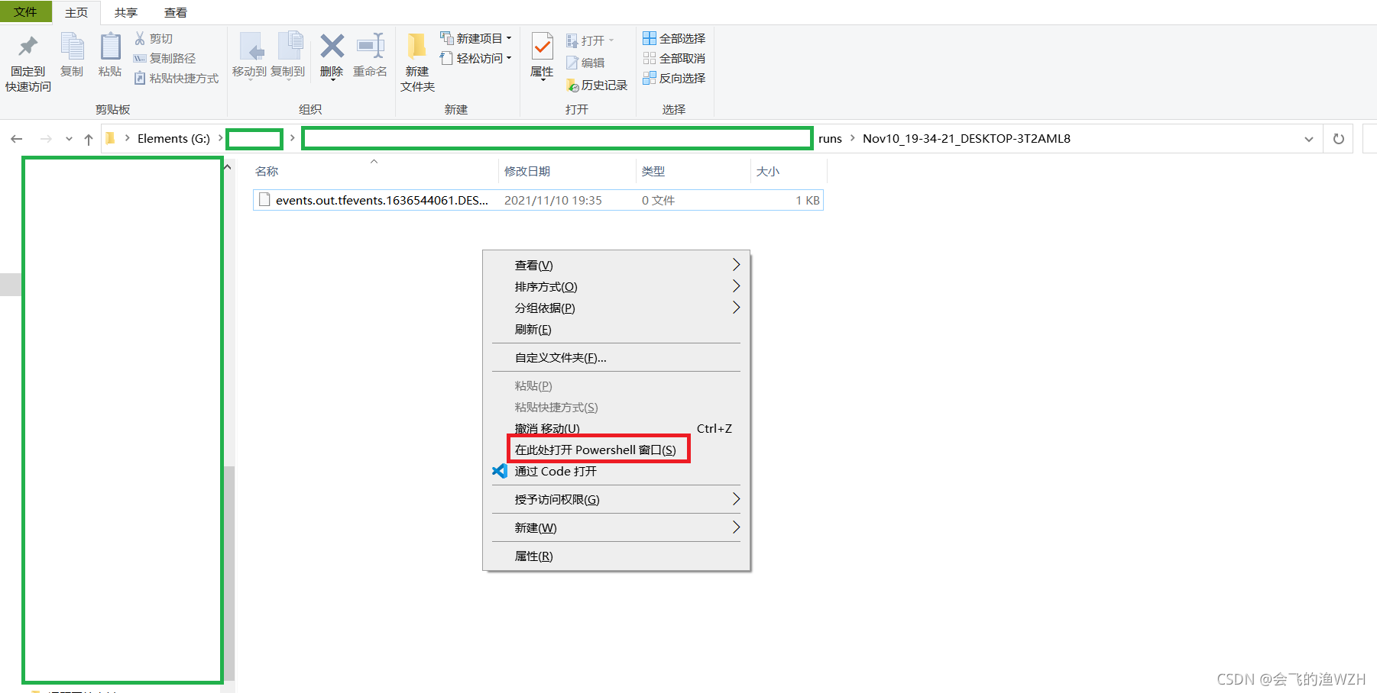Click the events.out.tfevents file icon

click(x=264, y=200)
